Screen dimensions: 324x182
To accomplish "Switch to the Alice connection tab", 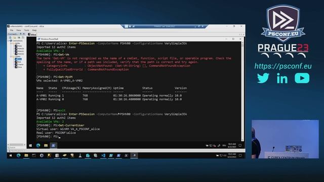I will [x=32, y=34].
